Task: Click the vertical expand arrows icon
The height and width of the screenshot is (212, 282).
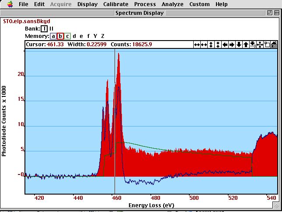Action: (x=211, y=44)
